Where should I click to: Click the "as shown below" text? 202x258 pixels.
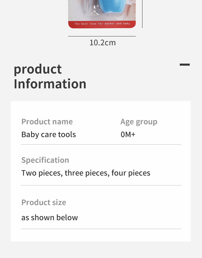[50, 218]
